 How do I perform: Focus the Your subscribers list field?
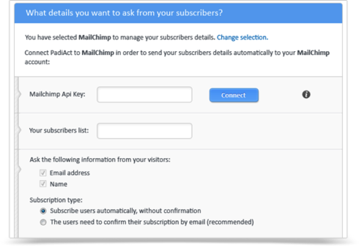click(x=144, y=131)
